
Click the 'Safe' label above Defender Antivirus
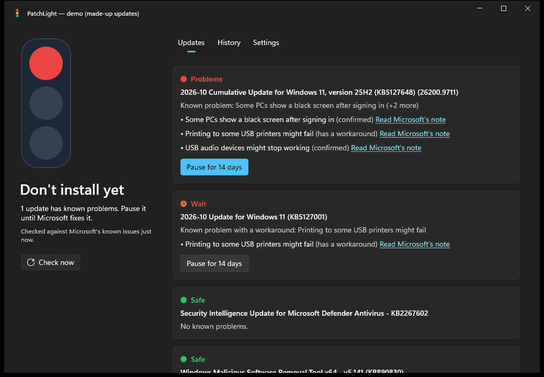pos(198,300)
